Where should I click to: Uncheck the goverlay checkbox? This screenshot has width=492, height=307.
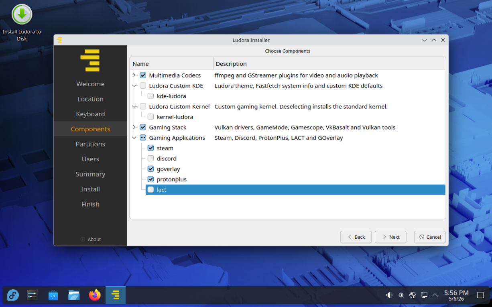[150, 169]
